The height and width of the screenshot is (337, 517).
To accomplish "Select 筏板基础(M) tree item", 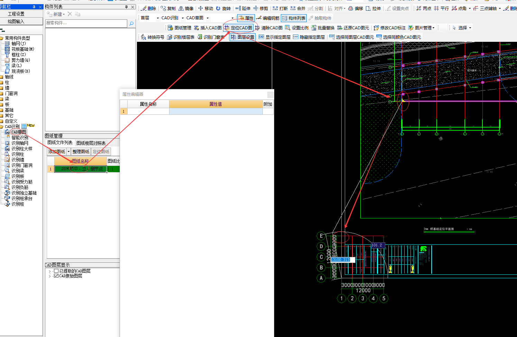I will 23,49.
